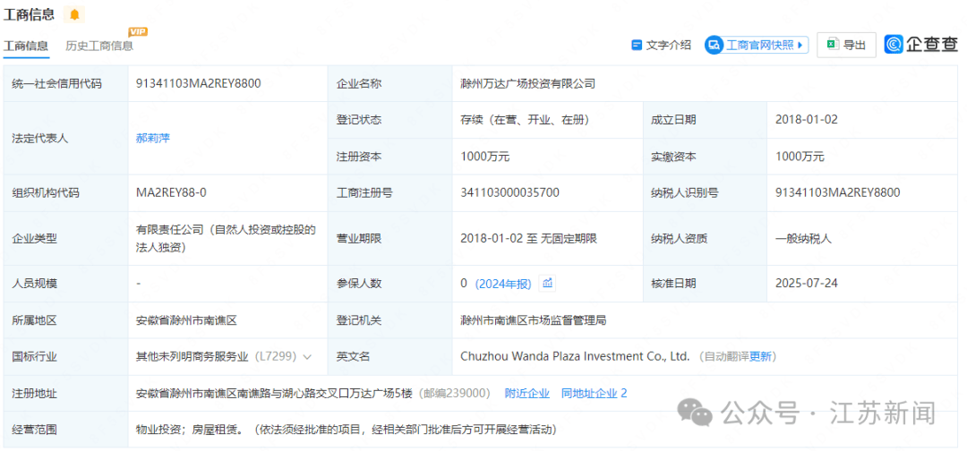This screenshot has height=451, width=967.
Task: Click the orange bell notification icon
Action: tap(74, 14)
